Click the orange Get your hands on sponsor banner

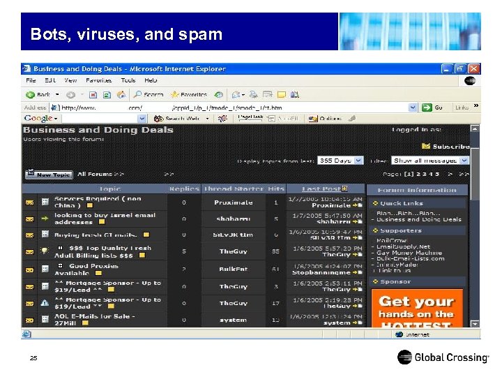(x=417, y=308)
